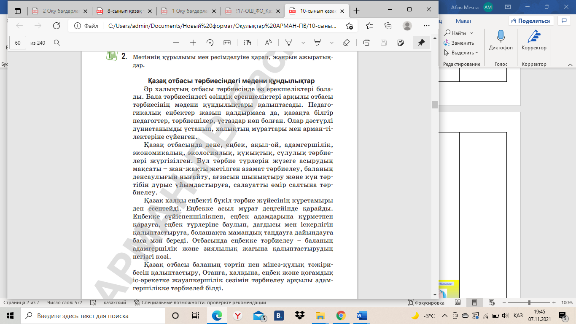Click the Rotate page icon

[x=210, y=43]
